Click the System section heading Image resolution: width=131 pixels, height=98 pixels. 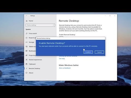tap(28, 29)
